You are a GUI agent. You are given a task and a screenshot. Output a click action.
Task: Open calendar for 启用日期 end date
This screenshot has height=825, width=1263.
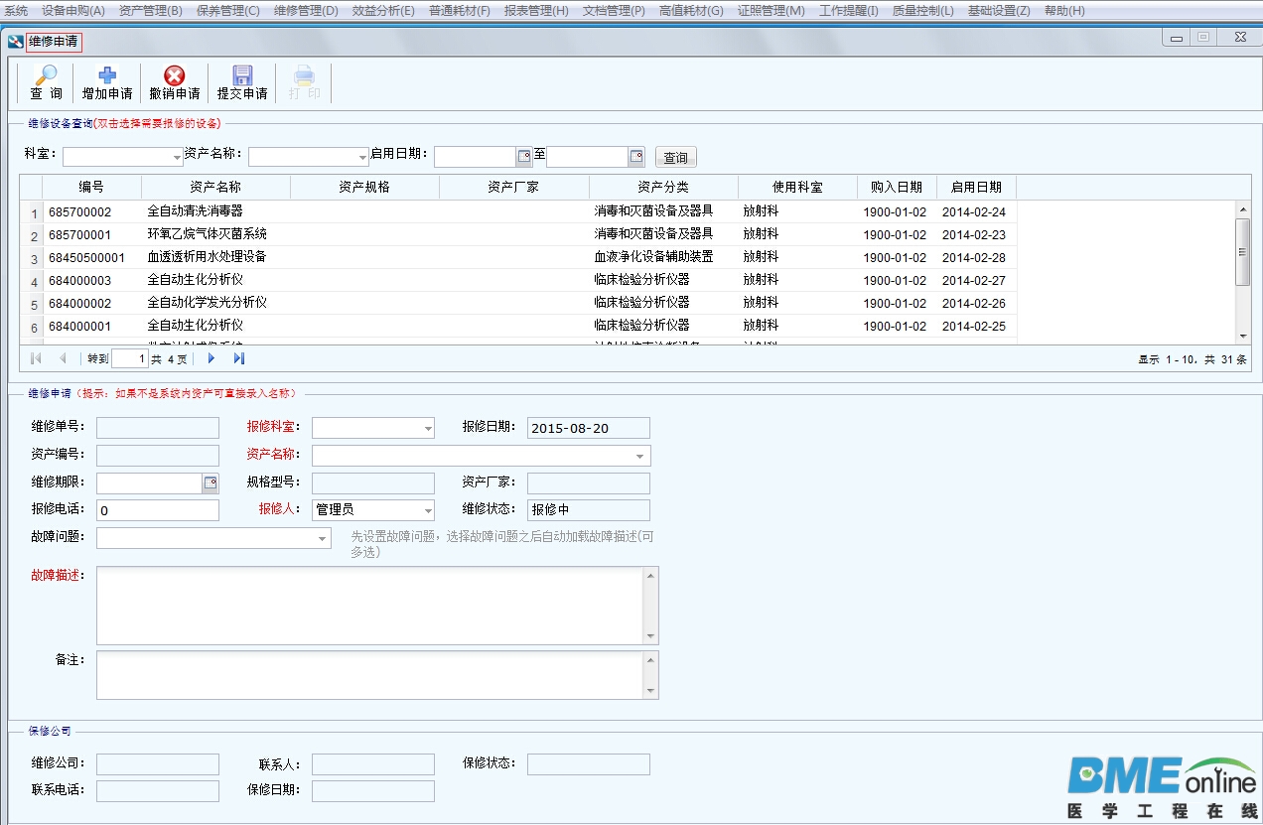(636, 157)
